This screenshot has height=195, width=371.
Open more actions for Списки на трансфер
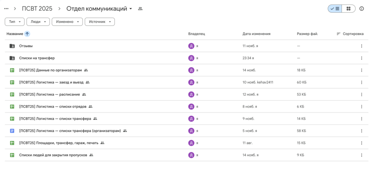pyautogui.click(x=362, y=58)
